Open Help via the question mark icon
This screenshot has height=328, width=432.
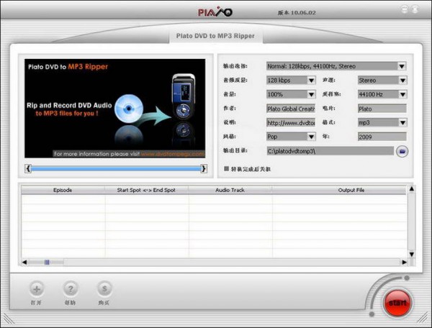click(71, 289)
